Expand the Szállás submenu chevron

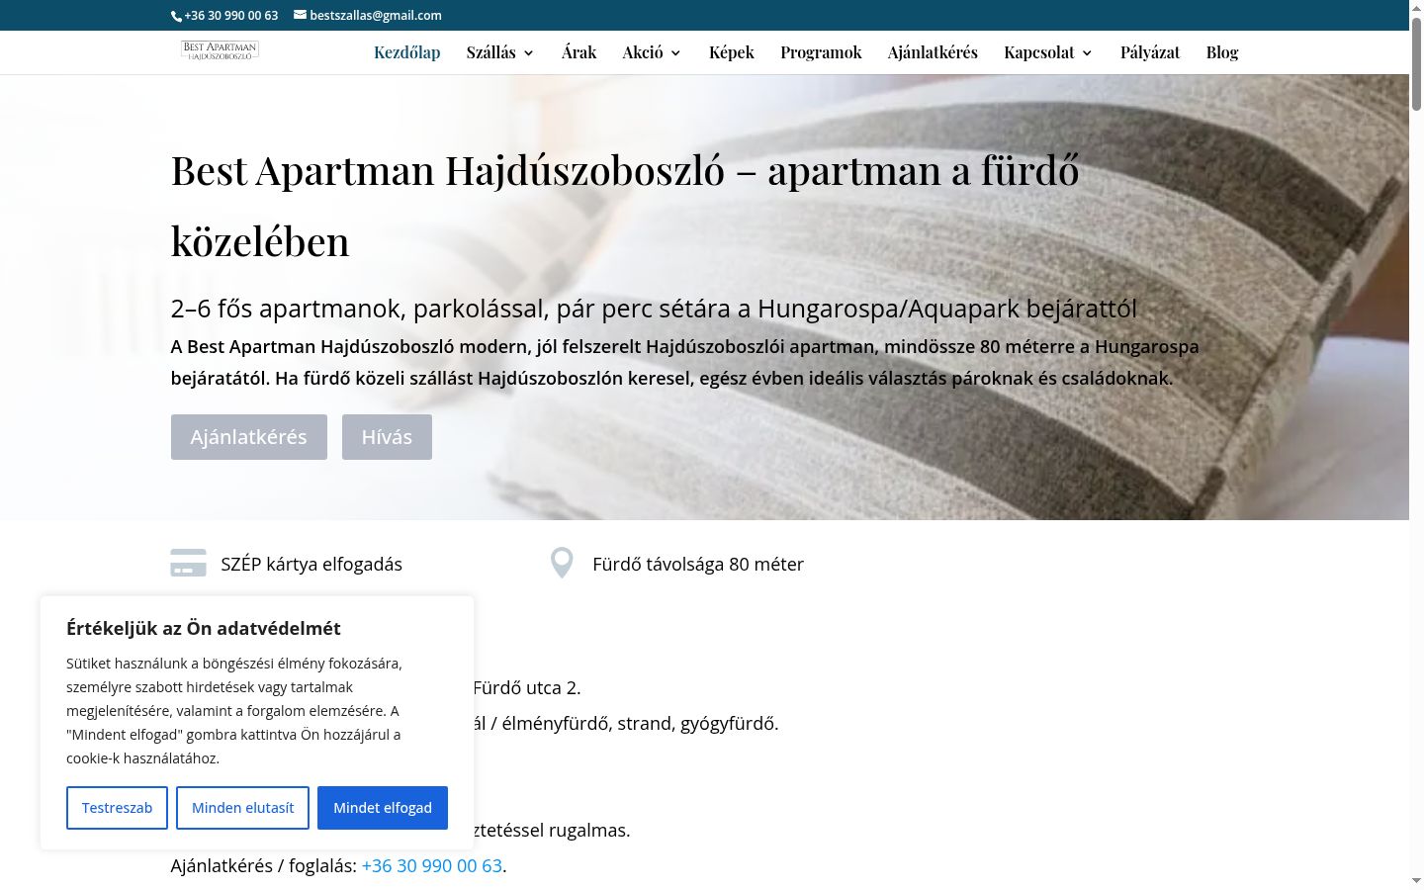(x=529, y=53)
